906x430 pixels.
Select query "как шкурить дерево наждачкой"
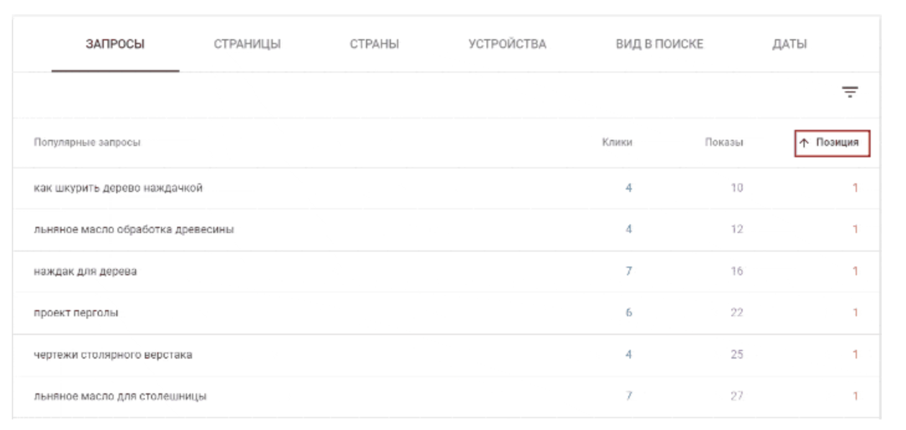(x=118, y=188)
